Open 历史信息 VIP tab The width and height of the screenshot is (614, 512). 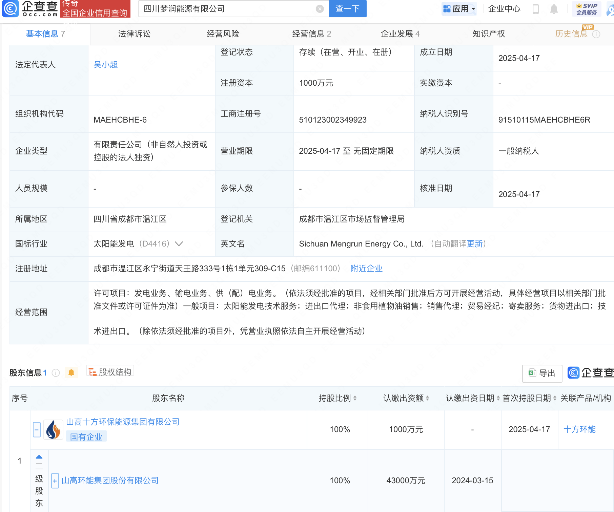571,34
